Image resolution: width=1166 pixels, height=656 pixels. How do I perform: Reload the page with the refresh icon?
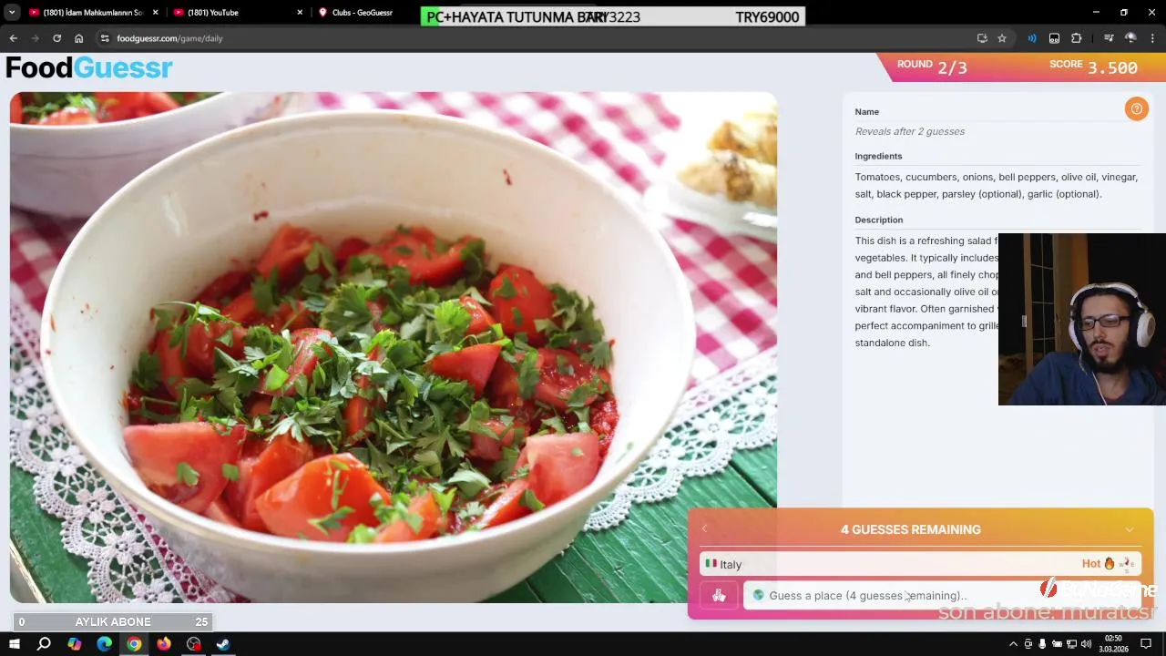(x=56, y=38)
